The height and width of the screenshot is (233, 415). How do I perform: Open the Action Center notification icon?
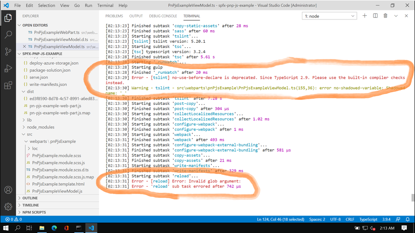(x=404, y=228)
